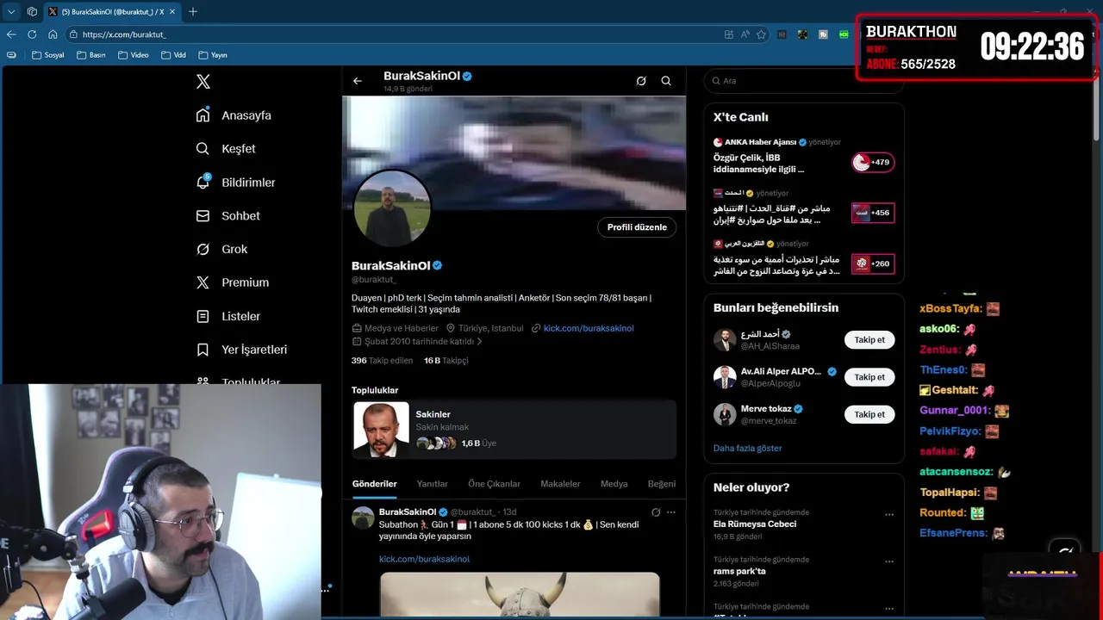This screenshot has height=620, width=1103.
Task: Open live broadcast with +456 badge
Action: (873, 213)
